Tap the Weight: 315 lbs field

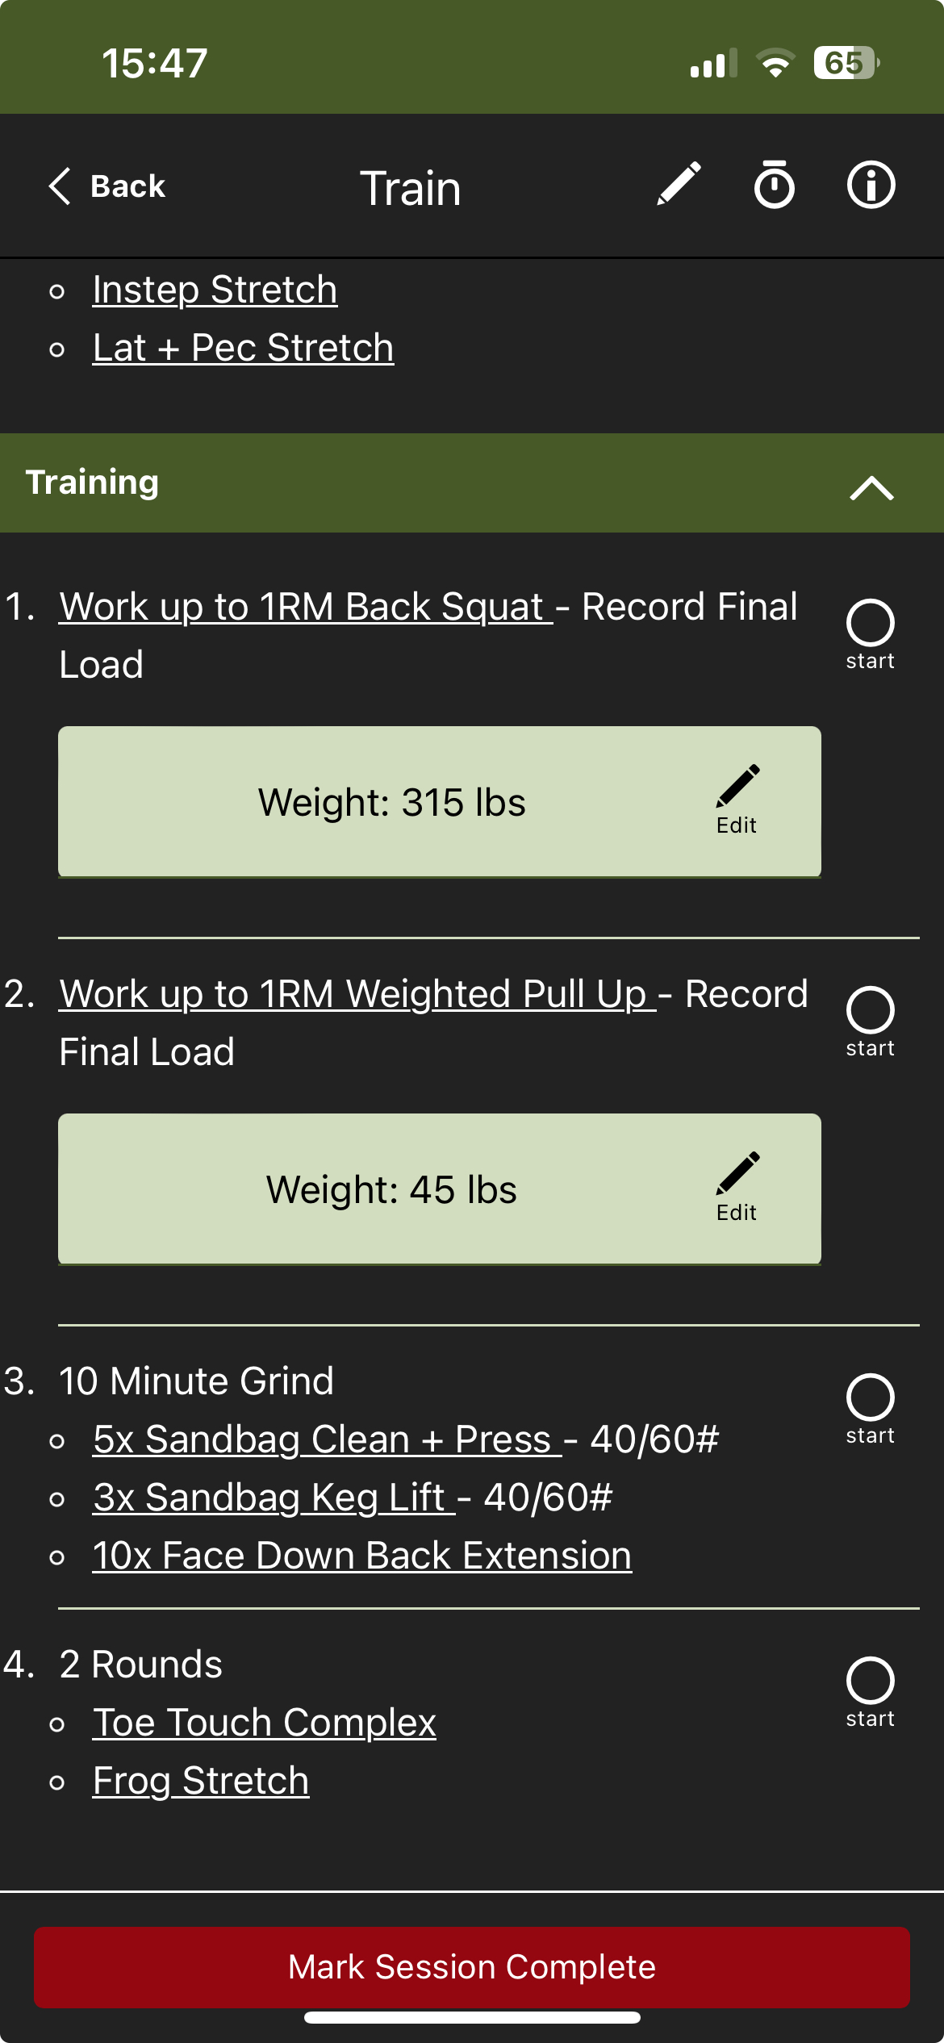391,802
